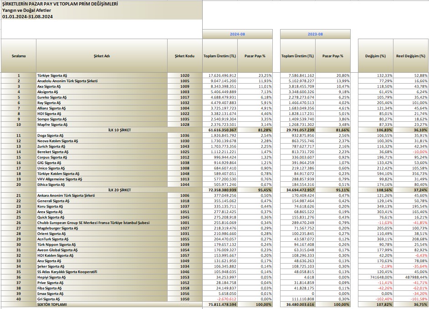The width and height of the screenshot is (429, 309).
Task: Click the 'Arex Sigorta AŞ' cell
Action: 102,212
